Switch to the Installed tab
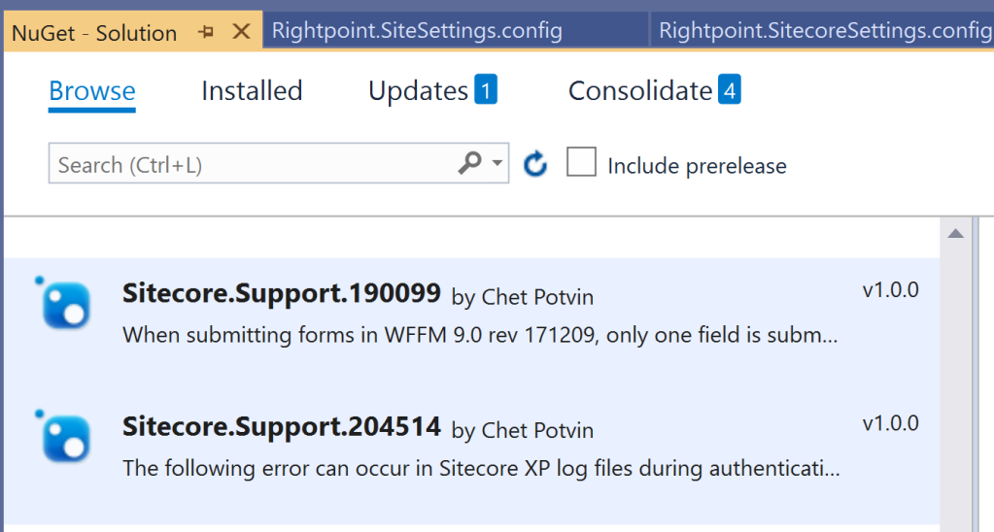The width and height of the screenshot is (994, 532). 252,91
